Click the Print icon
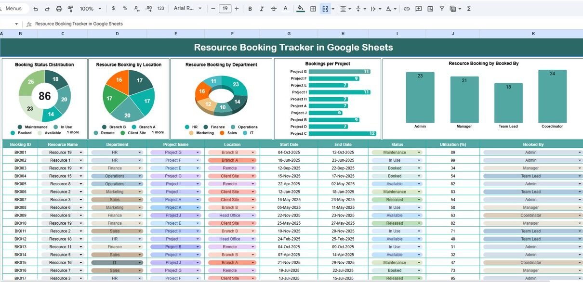This screenshot has height=282, width=583. pyautogui.click(x=59, y=9)
